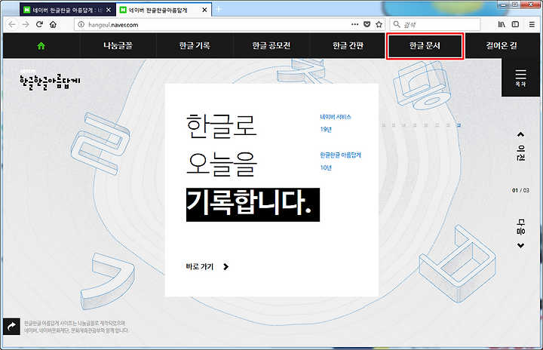Open the 한글 기록 menu item
543x350 pixels.
[x=195, y=45]
